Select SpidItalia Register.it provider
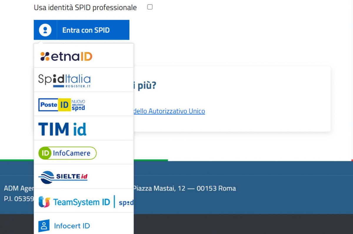The width and height of the screenshot is (353, 234). (84, 80)
